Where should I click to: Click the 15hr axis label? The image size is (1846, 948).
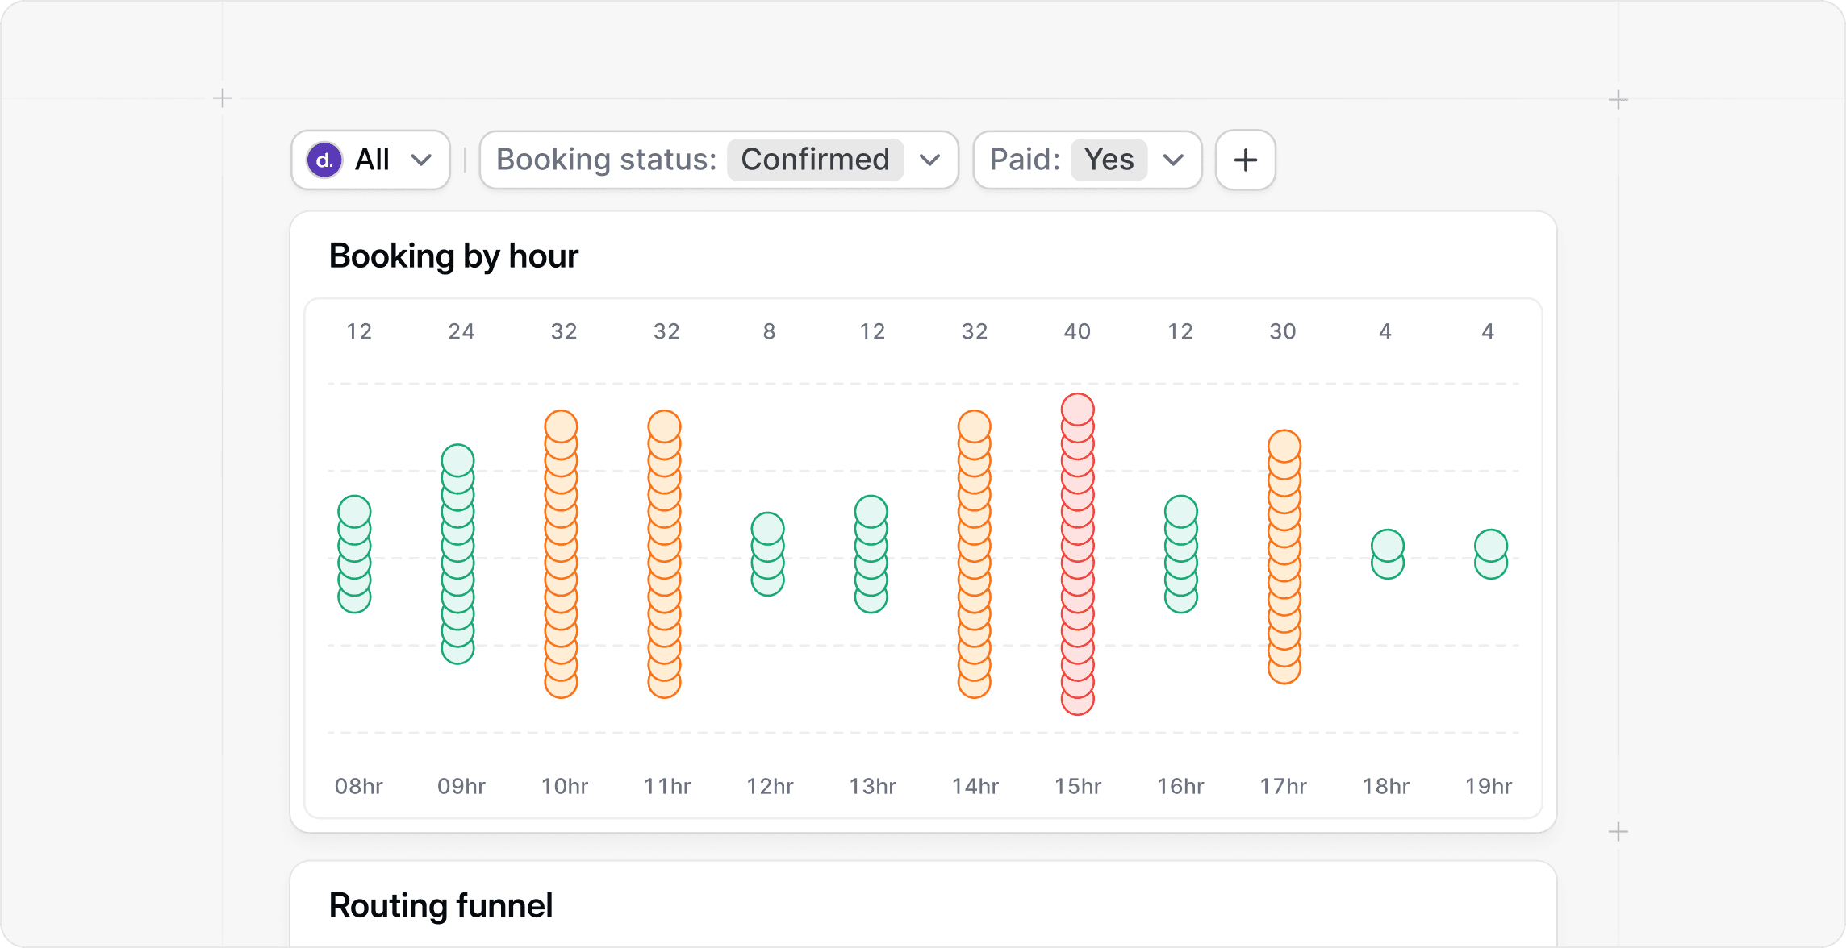point(1078,786)
